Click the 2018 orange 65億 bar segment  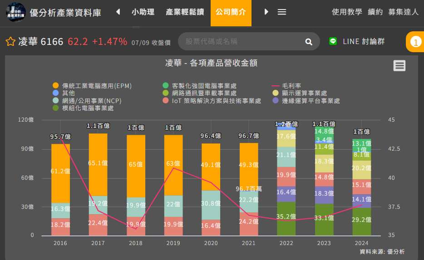(136, 166)
